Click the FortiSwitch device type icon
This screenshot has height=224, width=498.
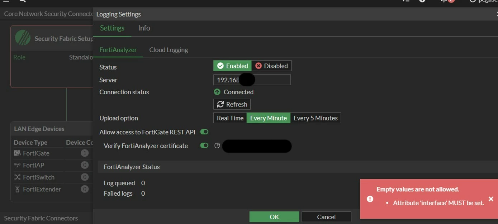pyautogui.click(x=17, y=177)
